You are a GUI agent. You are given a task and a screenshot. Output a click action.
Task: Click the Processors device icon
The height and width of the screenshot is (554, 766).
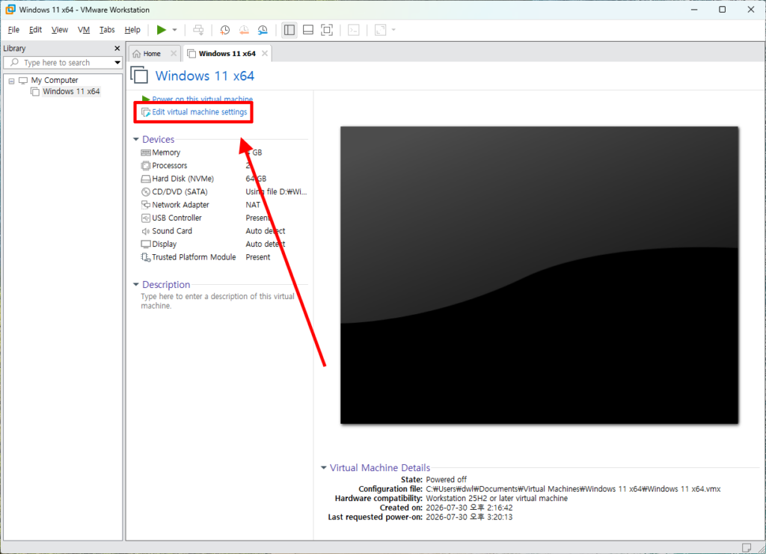[x=146, y=166]
